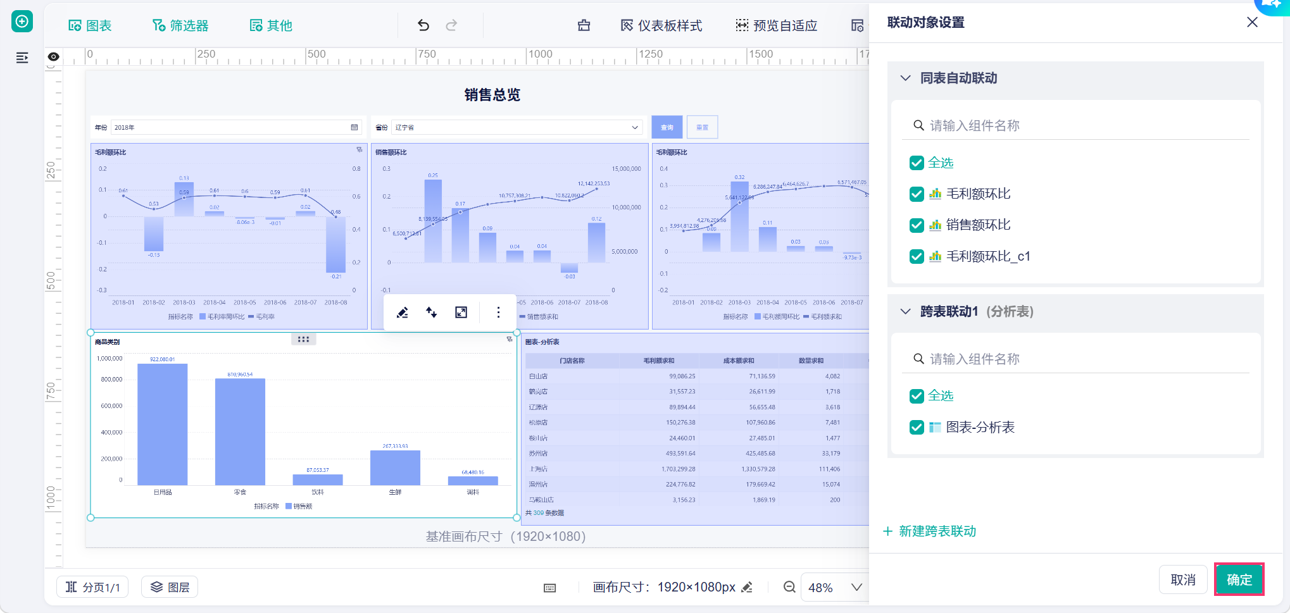Collapse the 跨表联动1 section
Viewport: 1290px width, 613px height.
pos(906,311)
